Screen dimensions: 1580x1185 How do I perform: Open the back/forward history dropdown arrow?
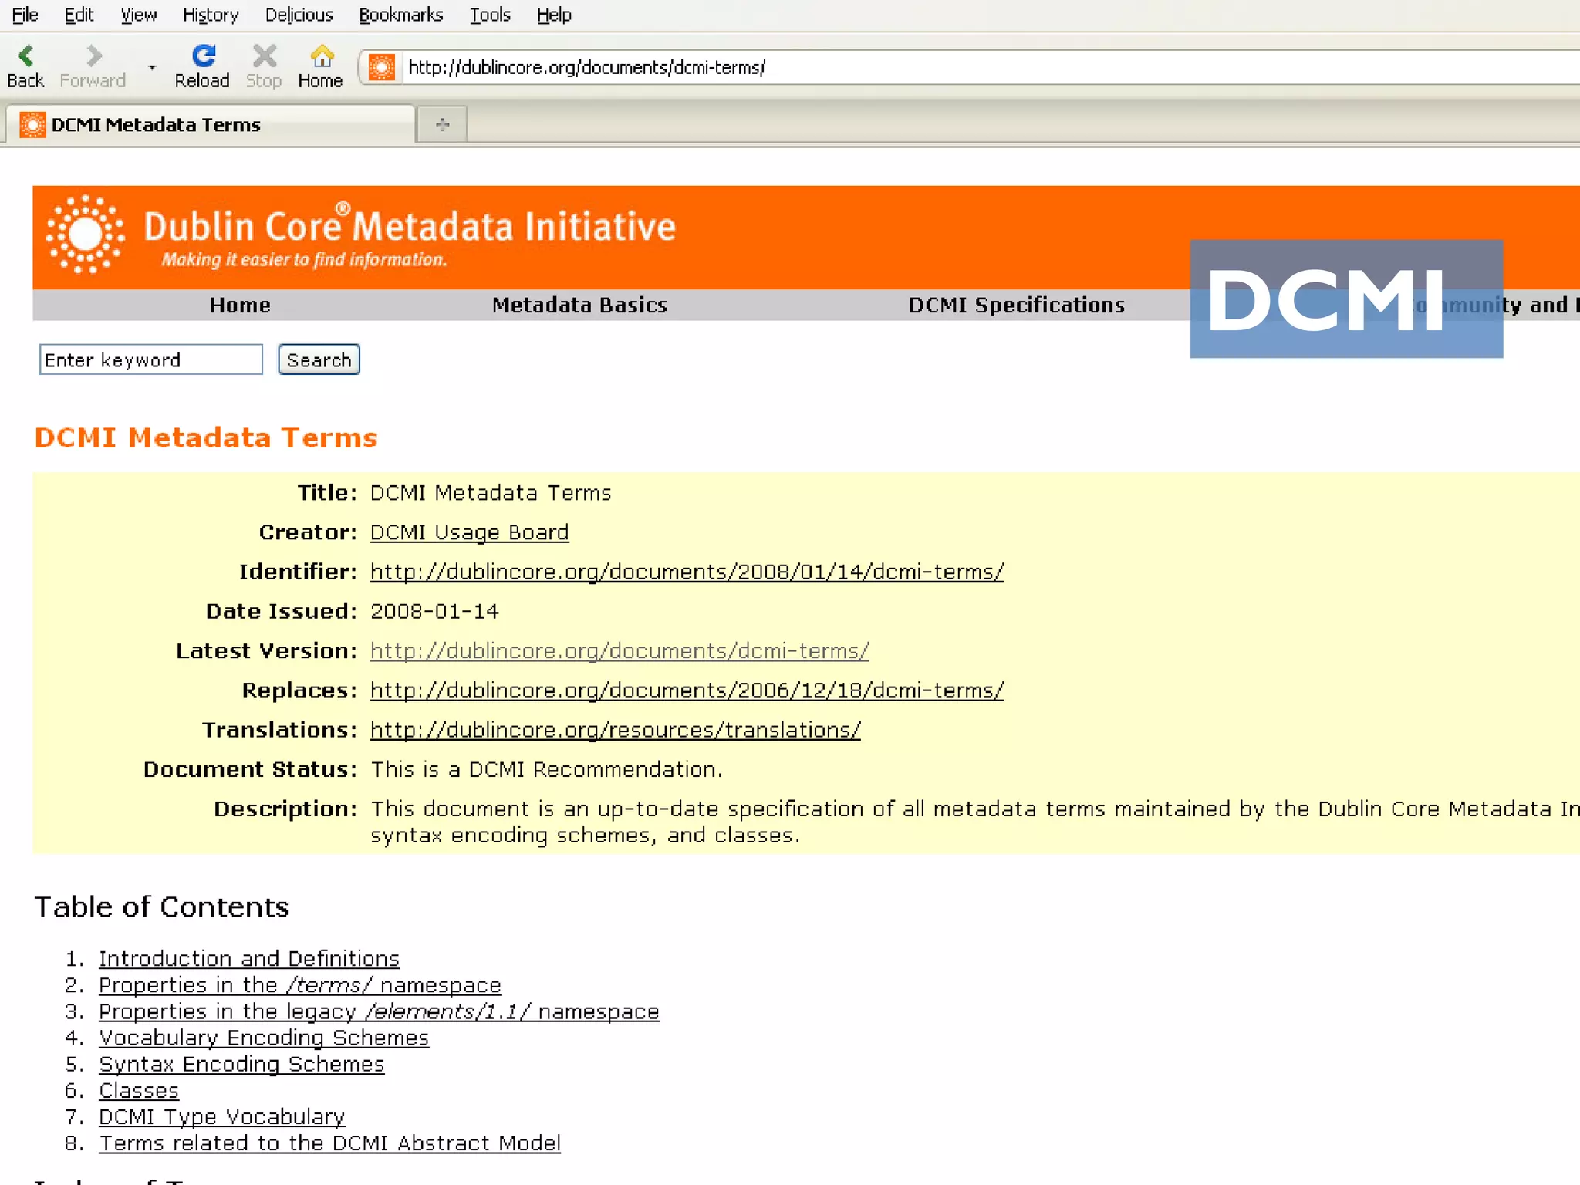tap(152, 67)
